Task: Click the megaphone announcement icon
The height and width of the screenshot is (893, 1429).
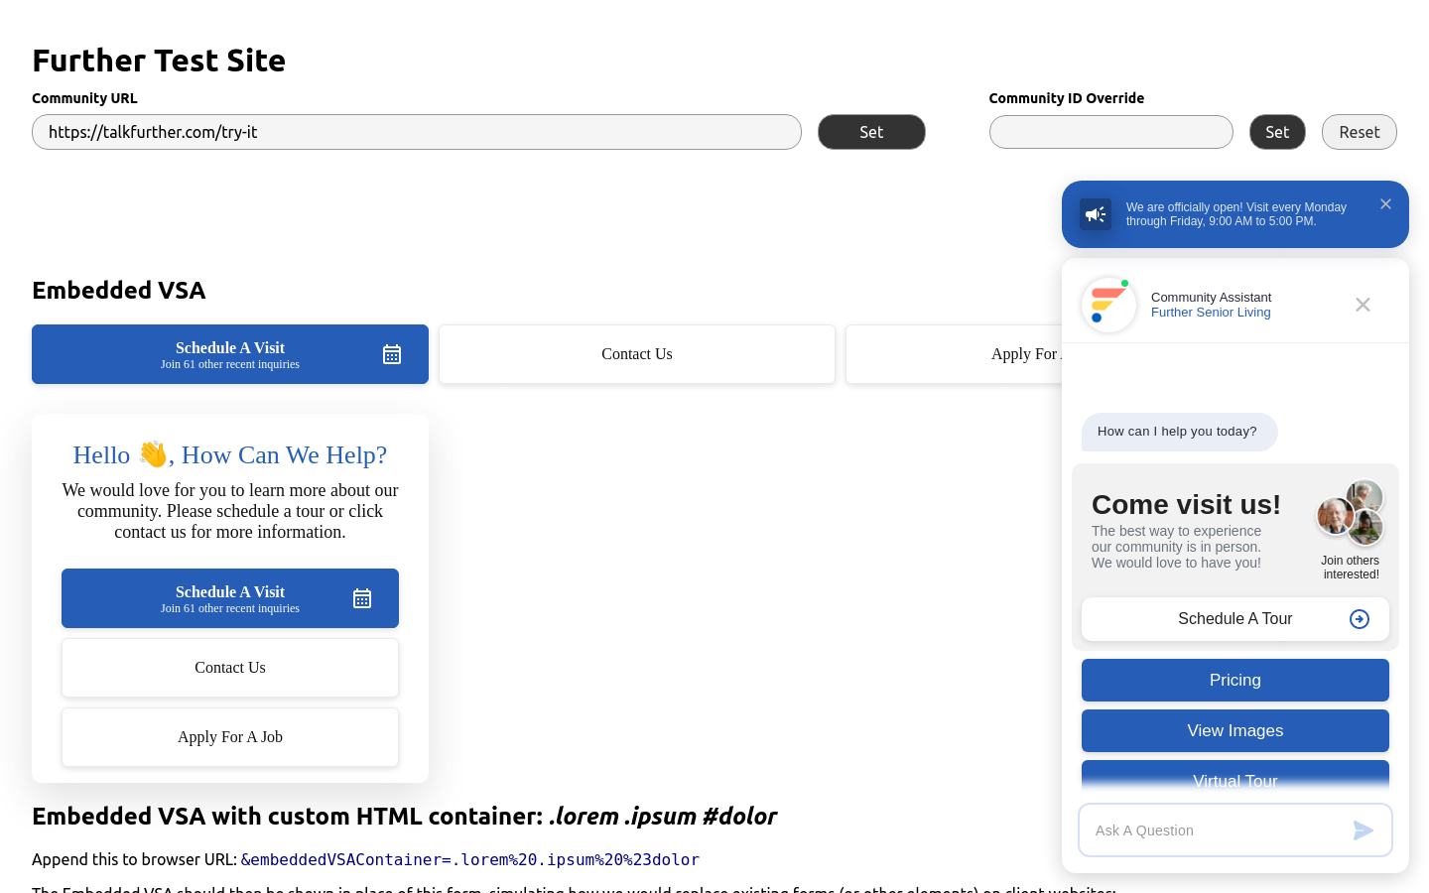Action: pyautogui.click(x=1096, y=214)
